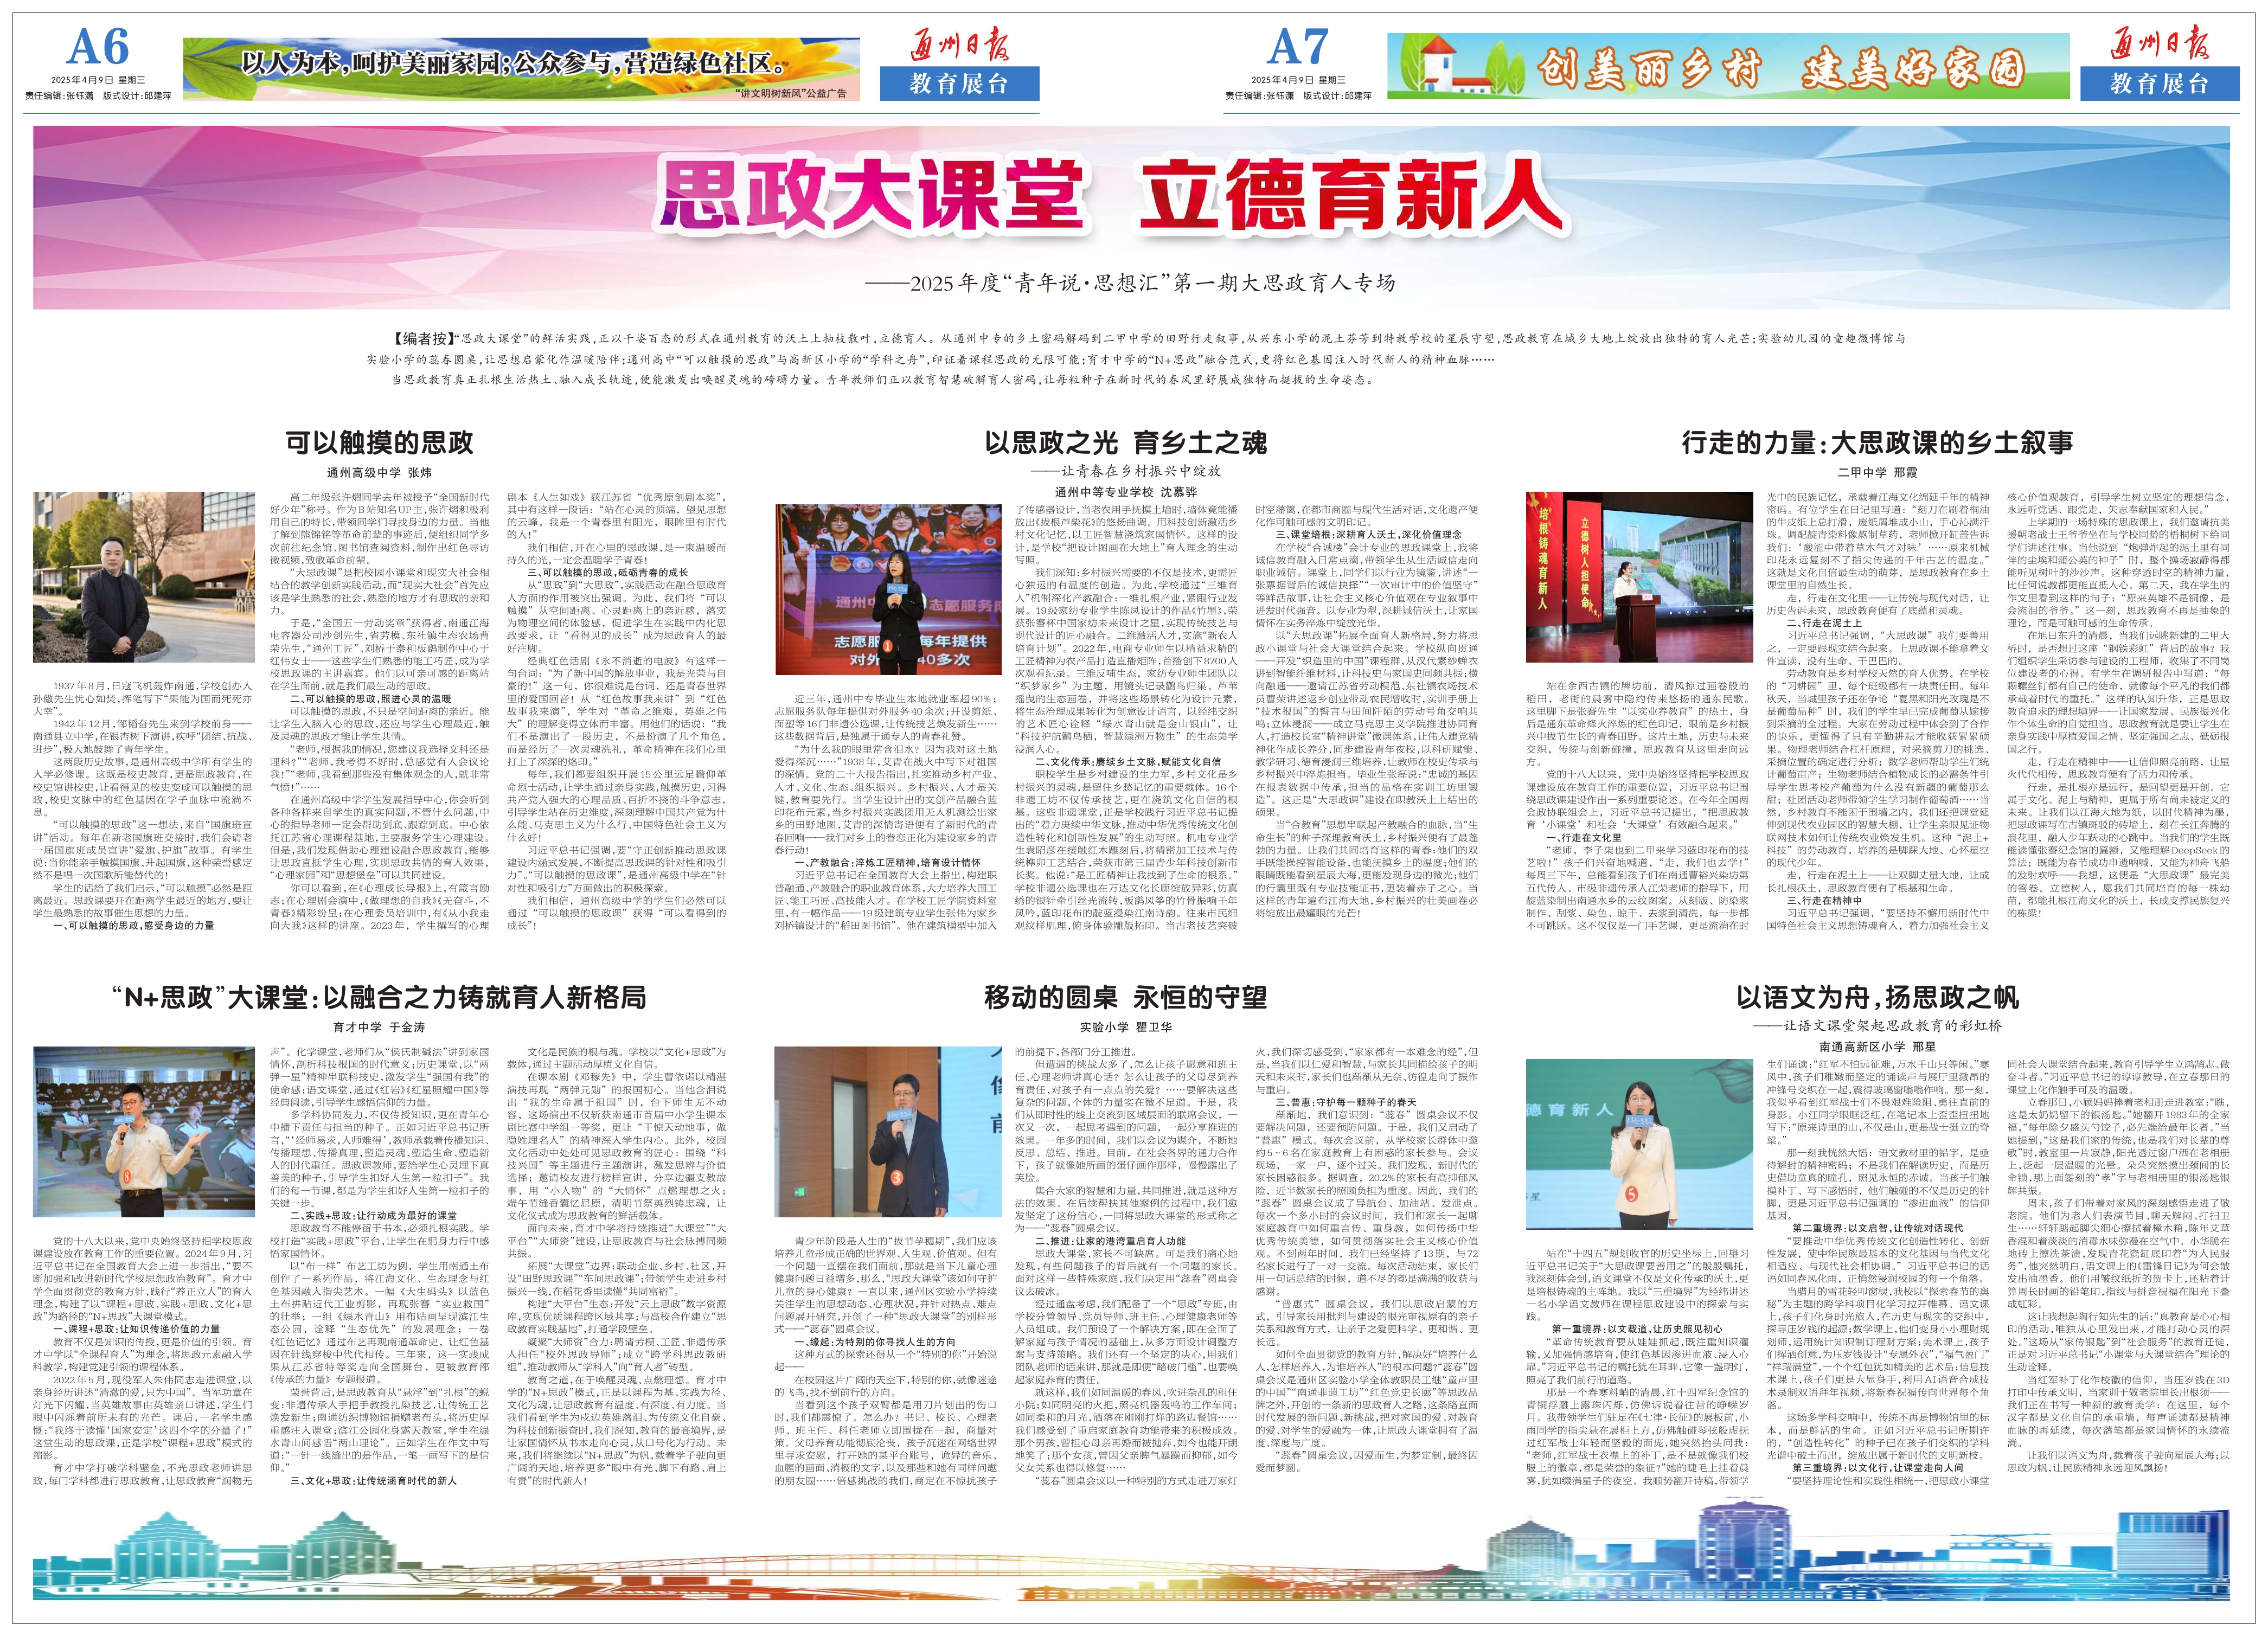
Task: Click the 讲文明树新风 公益广告 caption
Action: pyautogui.click(x=790, y=93)
